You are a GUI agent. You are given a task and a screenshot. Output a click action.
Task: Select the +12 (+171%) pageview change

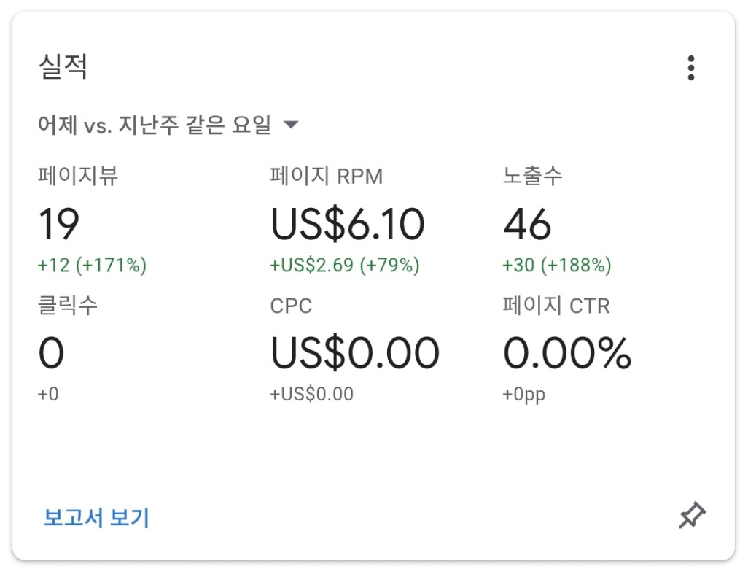(x=92, y=265)
